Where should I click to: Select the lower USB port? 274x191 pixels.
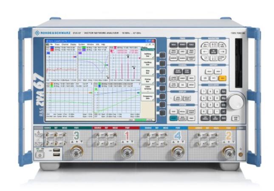(56, 154)
